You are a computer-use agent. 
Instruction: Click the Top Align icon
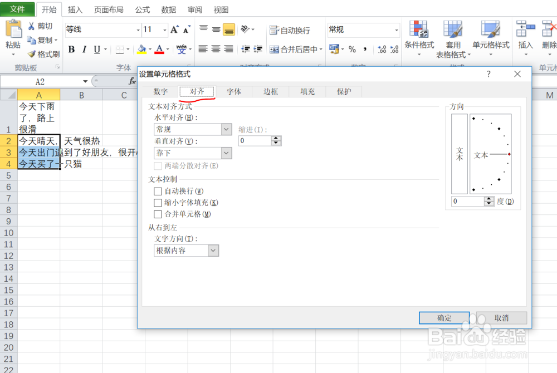203,29
